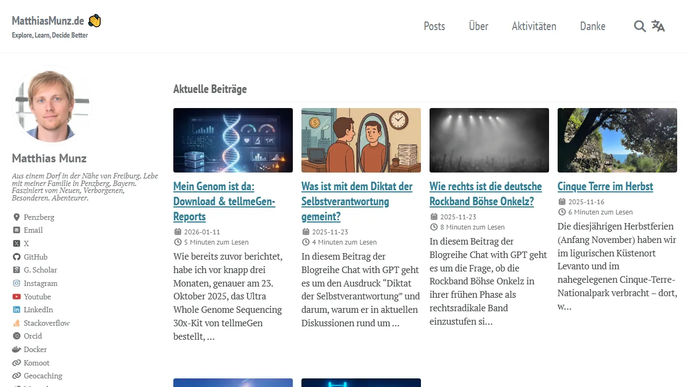Click the LinkedIn icon
The image size is (689, 387).
[16, 310]
